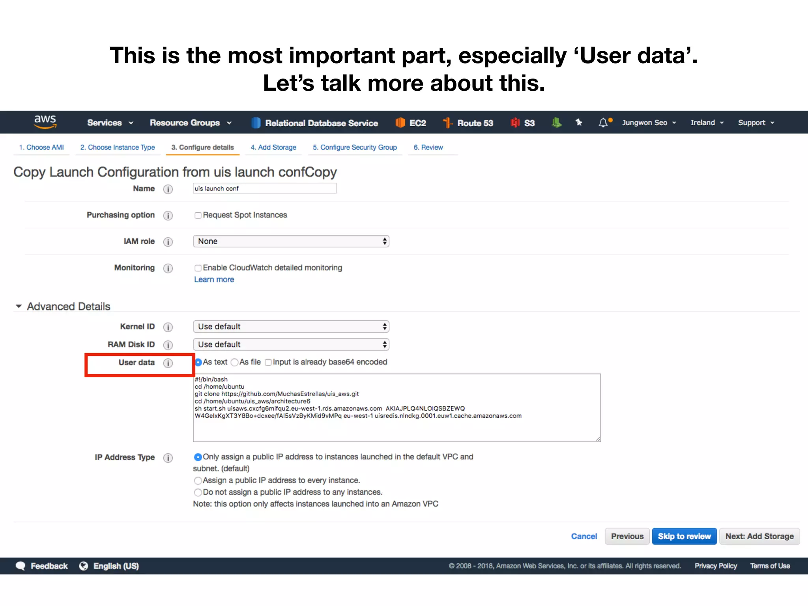Click the Cancel link
Screen dimensions: 808x606
pyautogui.click(x=584, y=537)
